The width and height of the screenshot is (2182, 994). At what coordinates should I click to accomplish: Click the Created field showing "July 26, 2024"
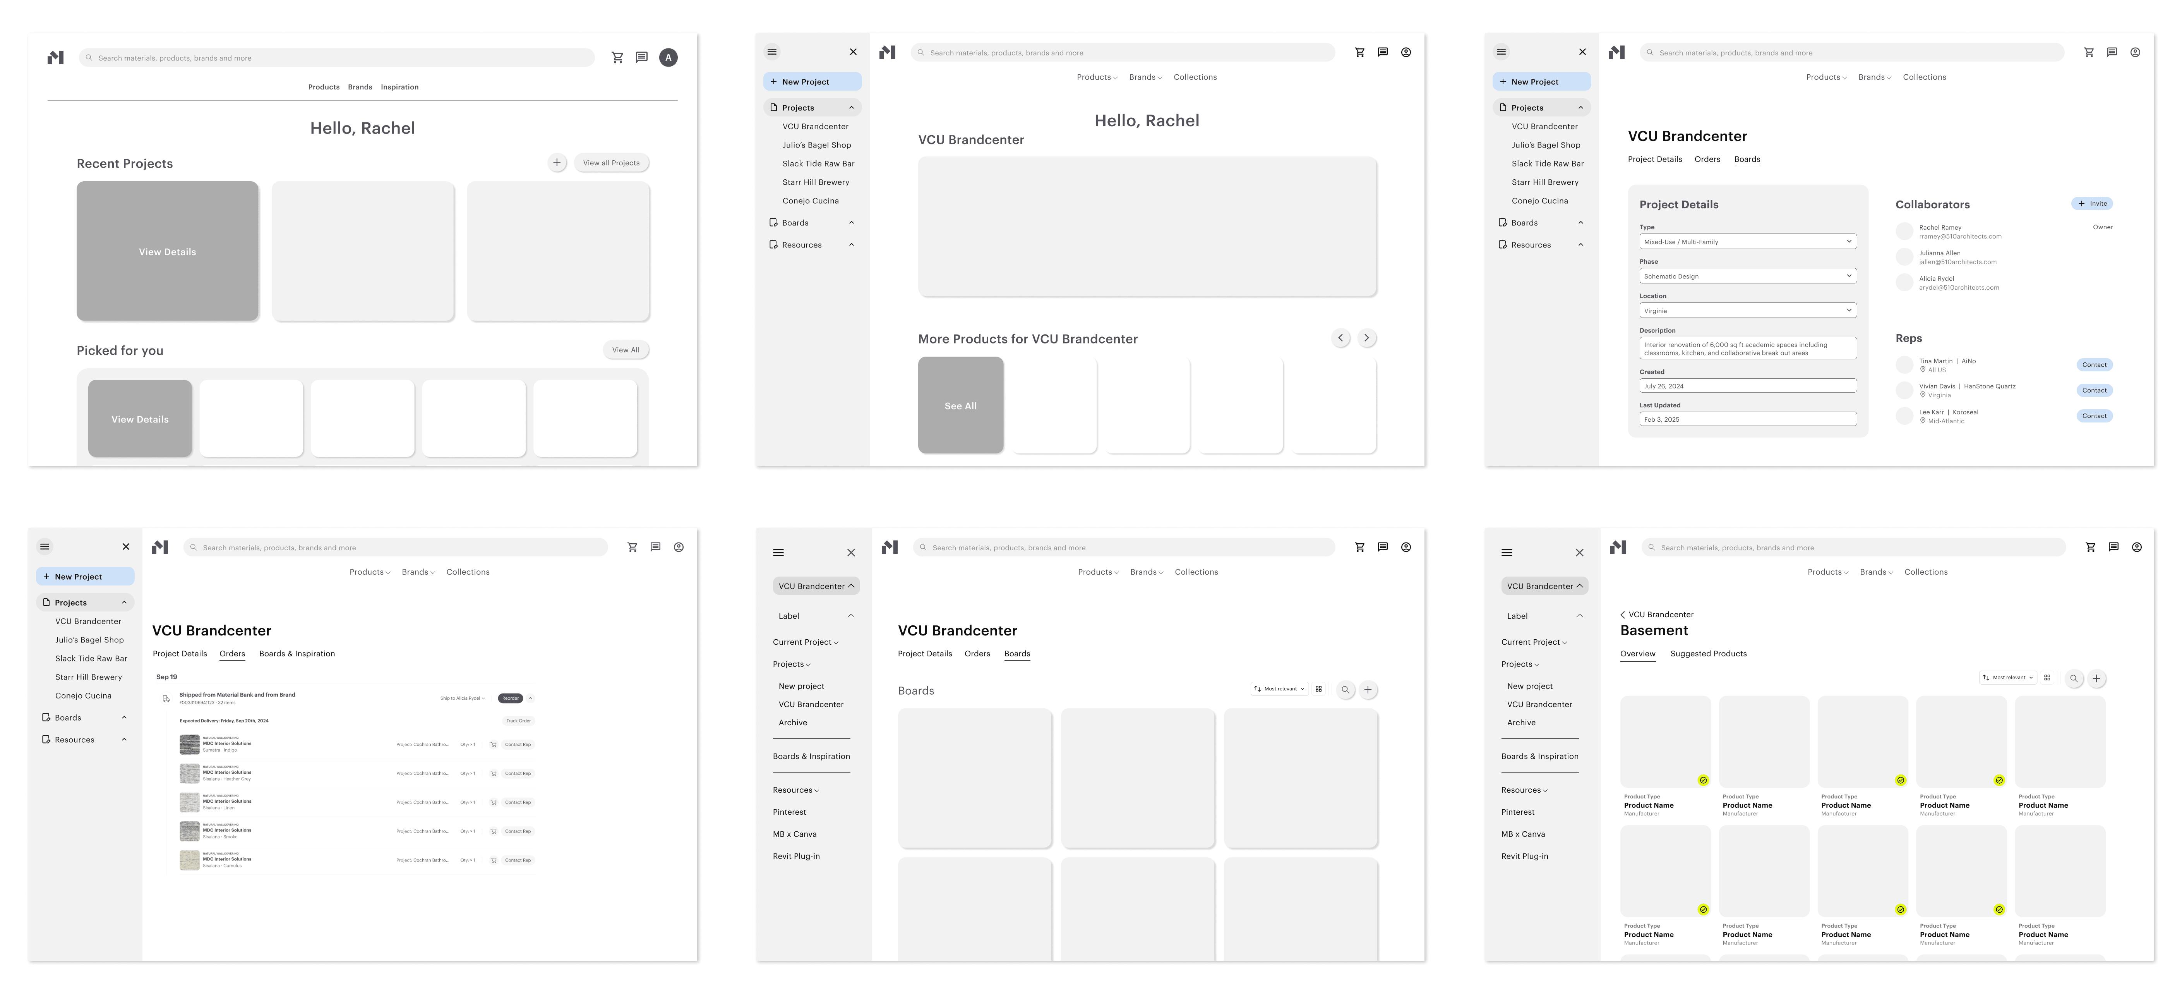coord(1748,386)
